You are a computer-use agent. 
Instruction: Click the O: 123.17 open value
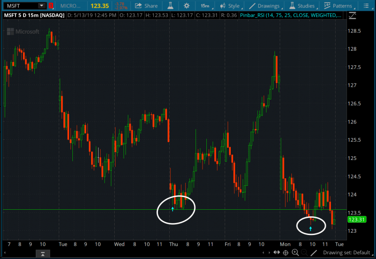point(131,15)
